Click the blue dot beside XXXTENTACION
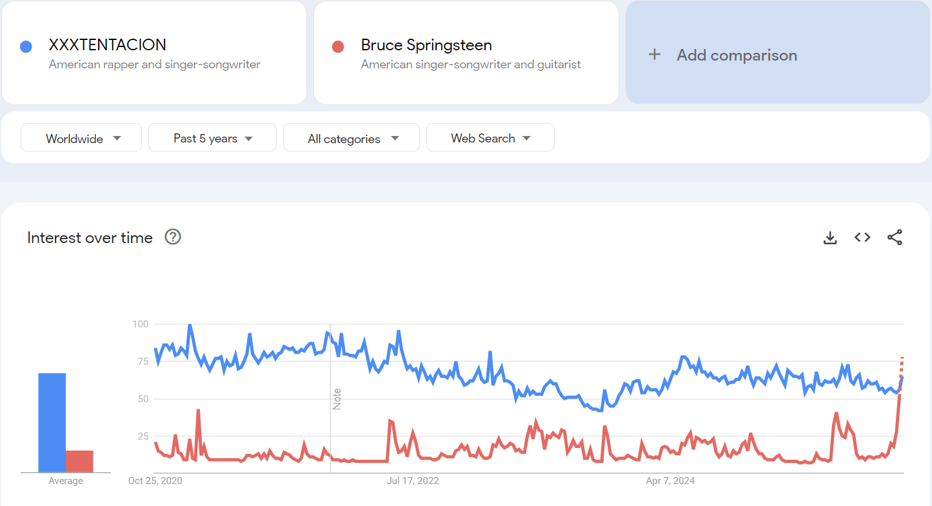The image size is (932, 506). pos(26,46)
